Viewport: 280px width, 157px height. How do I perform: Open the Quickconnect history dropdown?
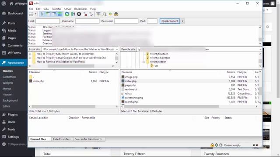click(182, 21)
